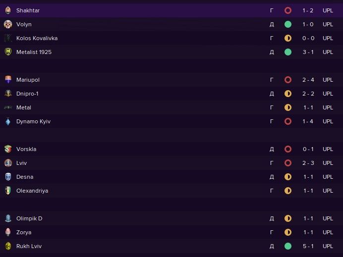Click the Vorskla club crest
The image size is (343, 257).
(7, 149)
